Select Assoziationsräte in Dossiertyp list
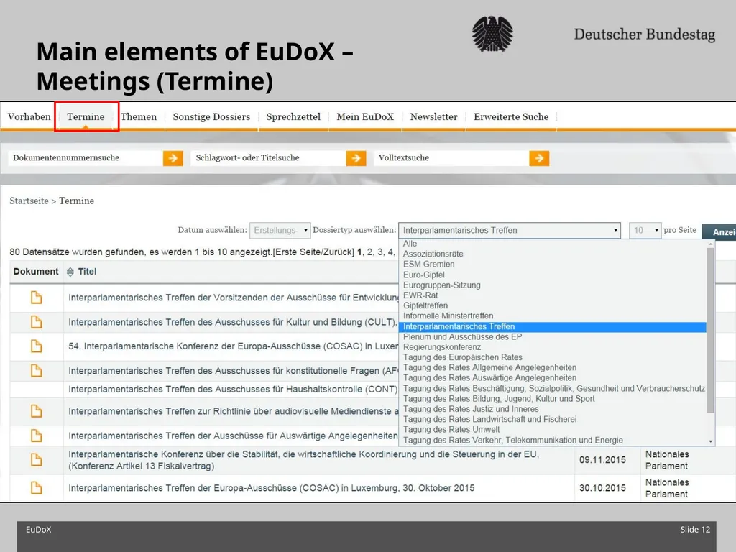This screenshot has width=736, height=552. tap(553, 254)
